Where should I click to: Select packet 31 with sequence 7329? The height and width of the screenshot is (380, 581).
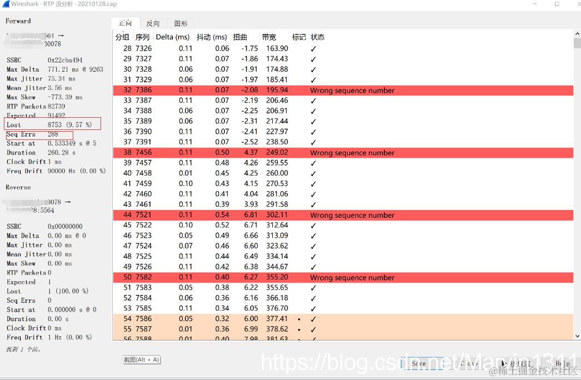coord(343,79)
